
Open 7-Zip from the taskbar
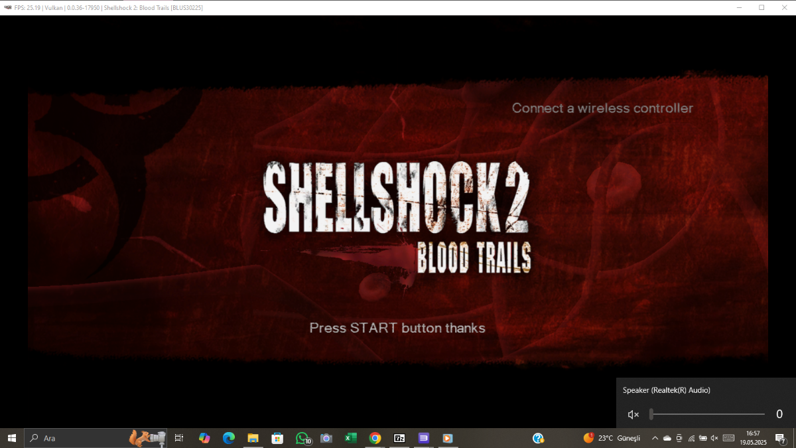pyautogui.click(x=399, y=438)
